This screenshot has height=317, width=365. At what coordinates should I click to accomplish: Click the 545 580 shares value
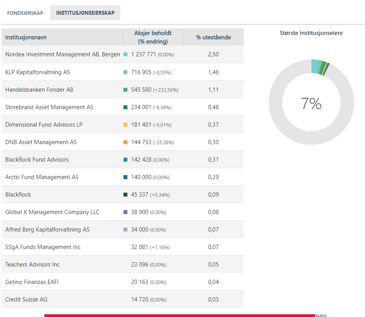click(x=141, y=90)
